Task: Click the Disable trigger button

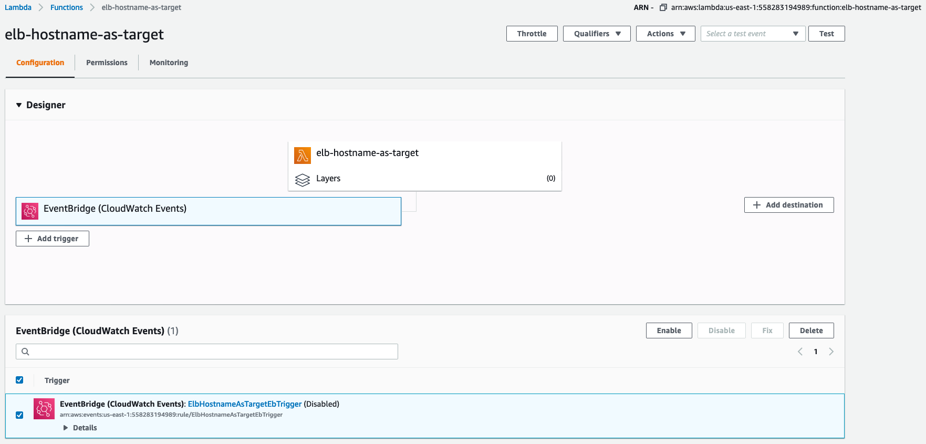Action: pyautogui.click(x=721, y=331)
